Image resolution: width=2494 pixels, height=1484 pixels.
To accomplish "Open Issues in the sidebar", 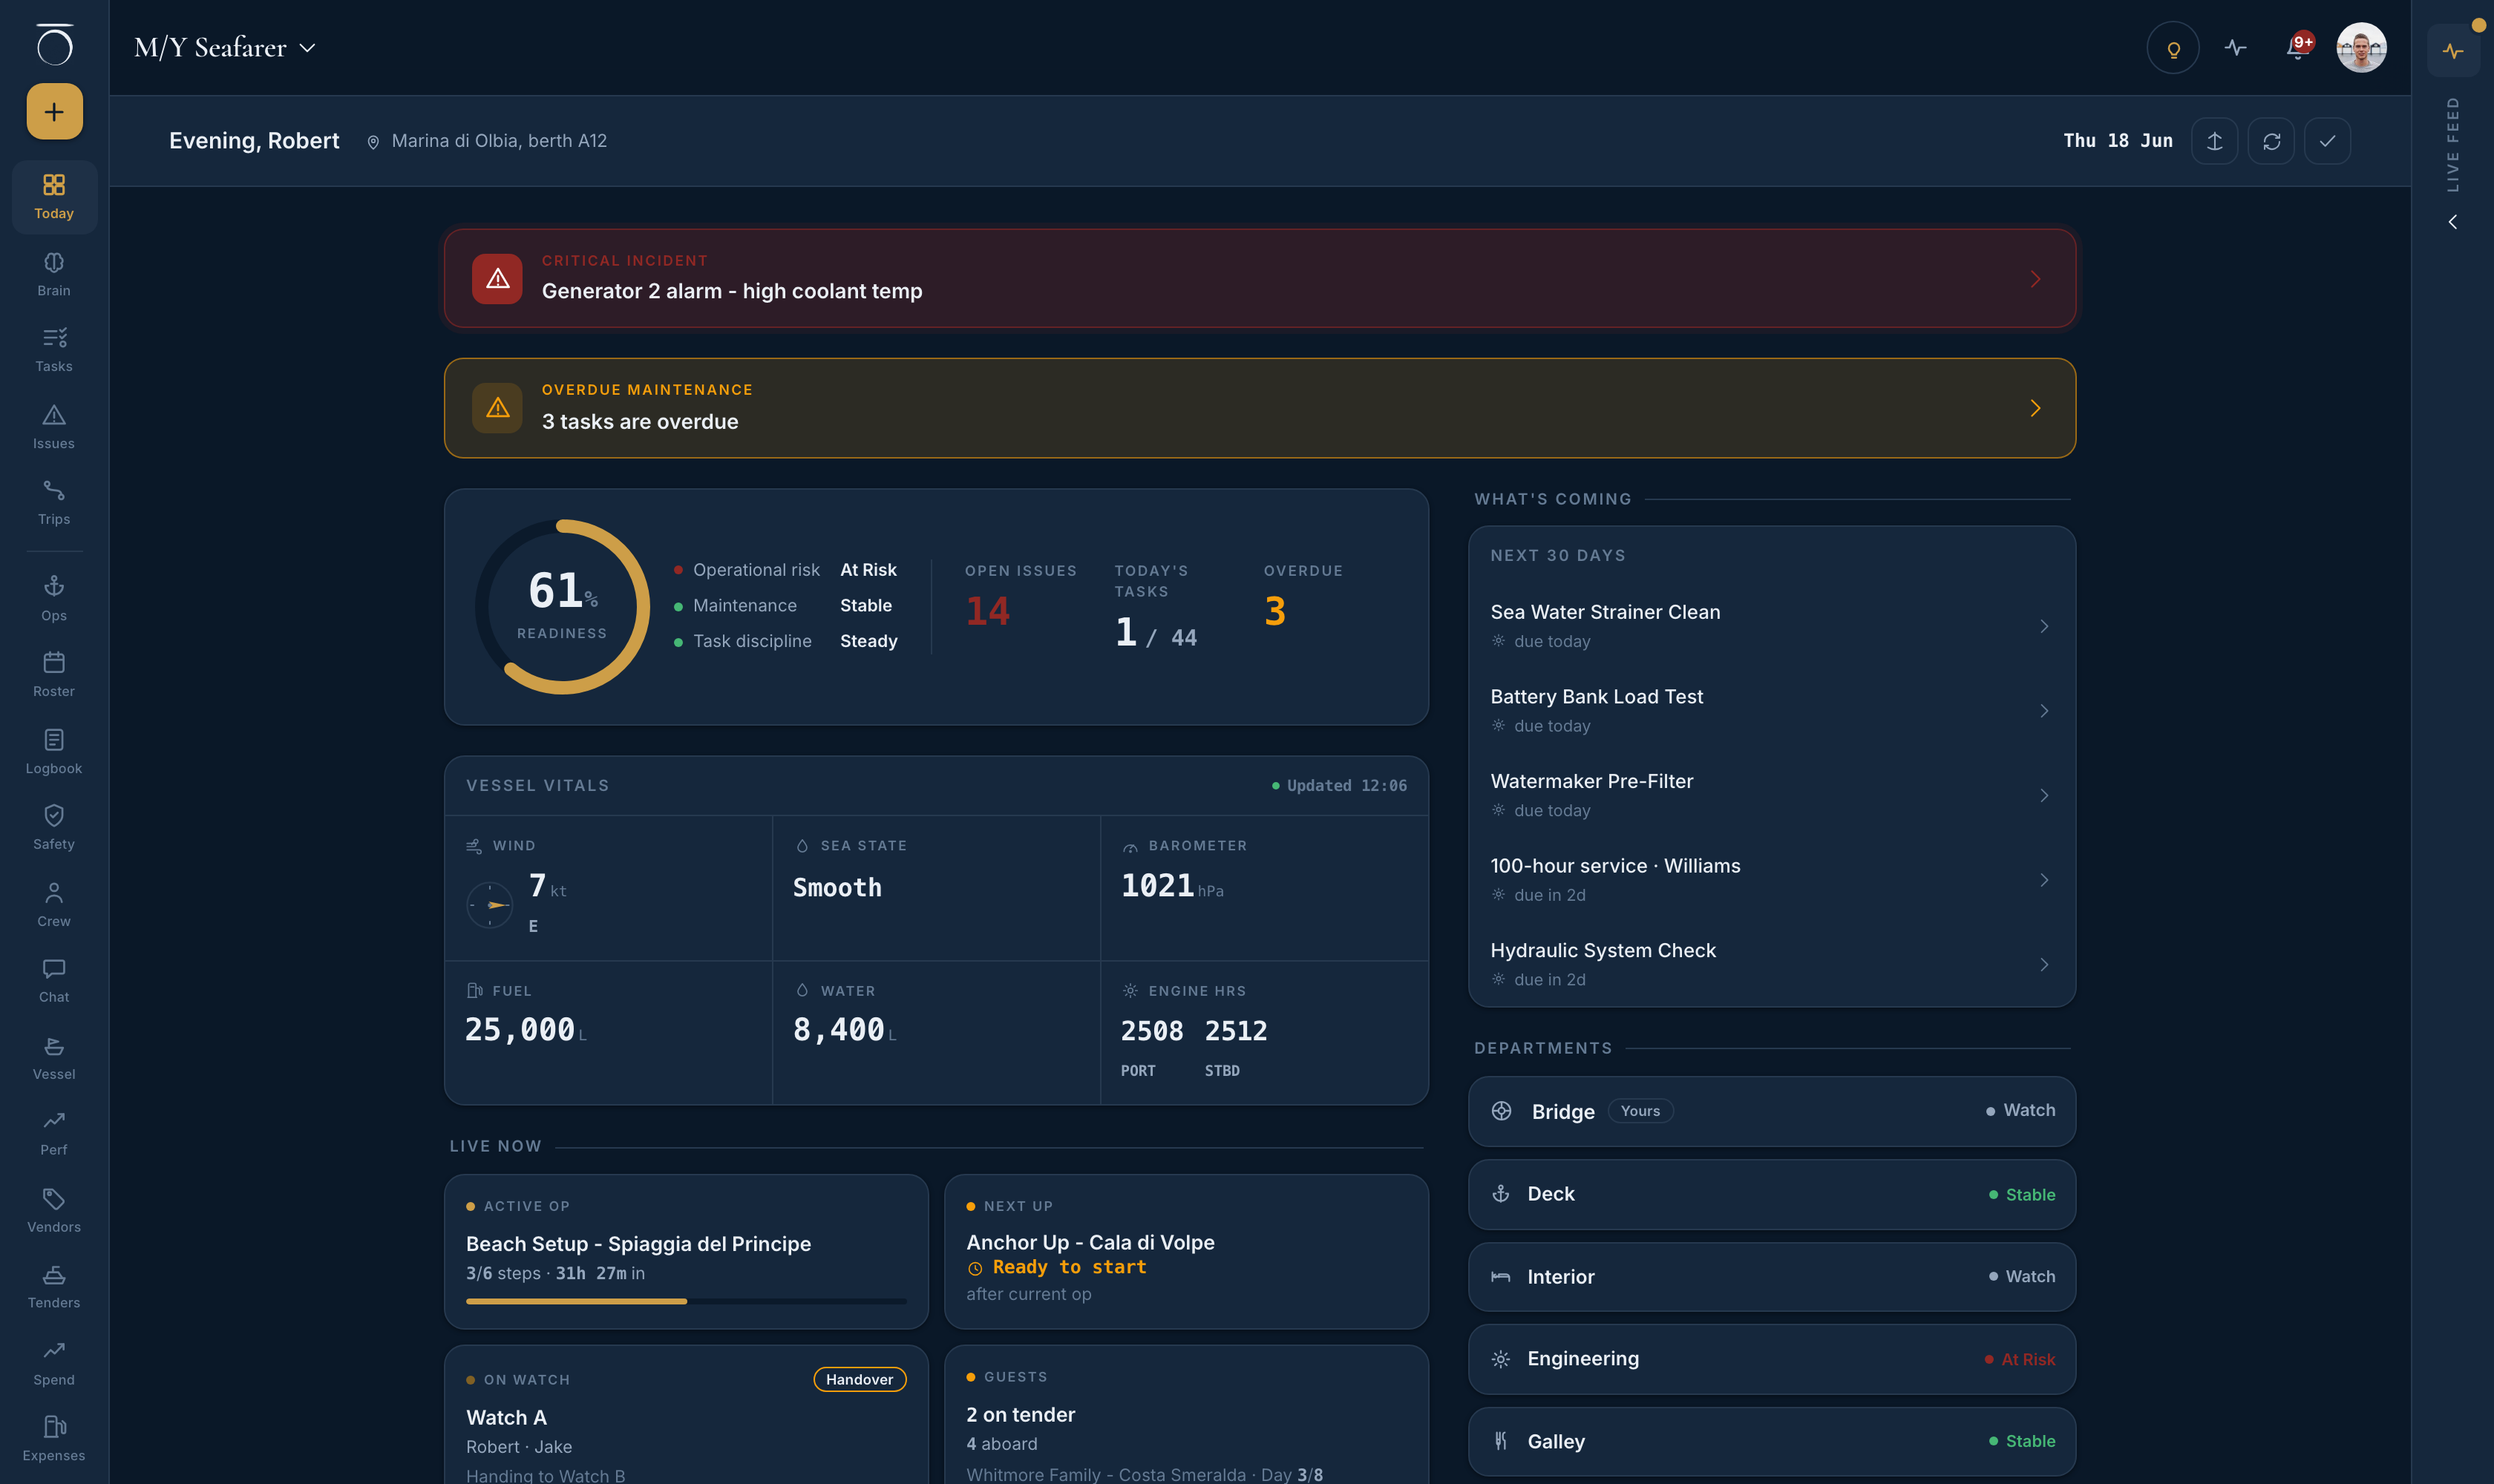I will click(x=54, y=427).
